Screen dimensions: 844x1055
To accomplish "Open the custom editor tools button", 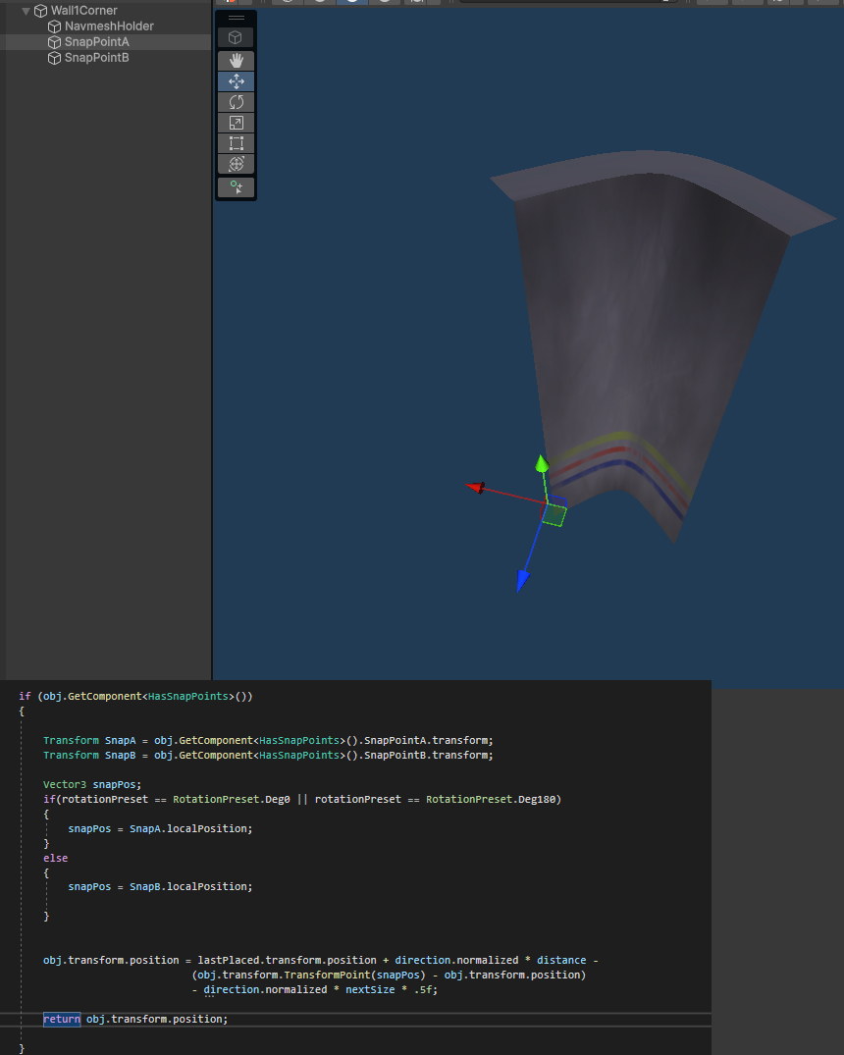I will coord(236,186).
